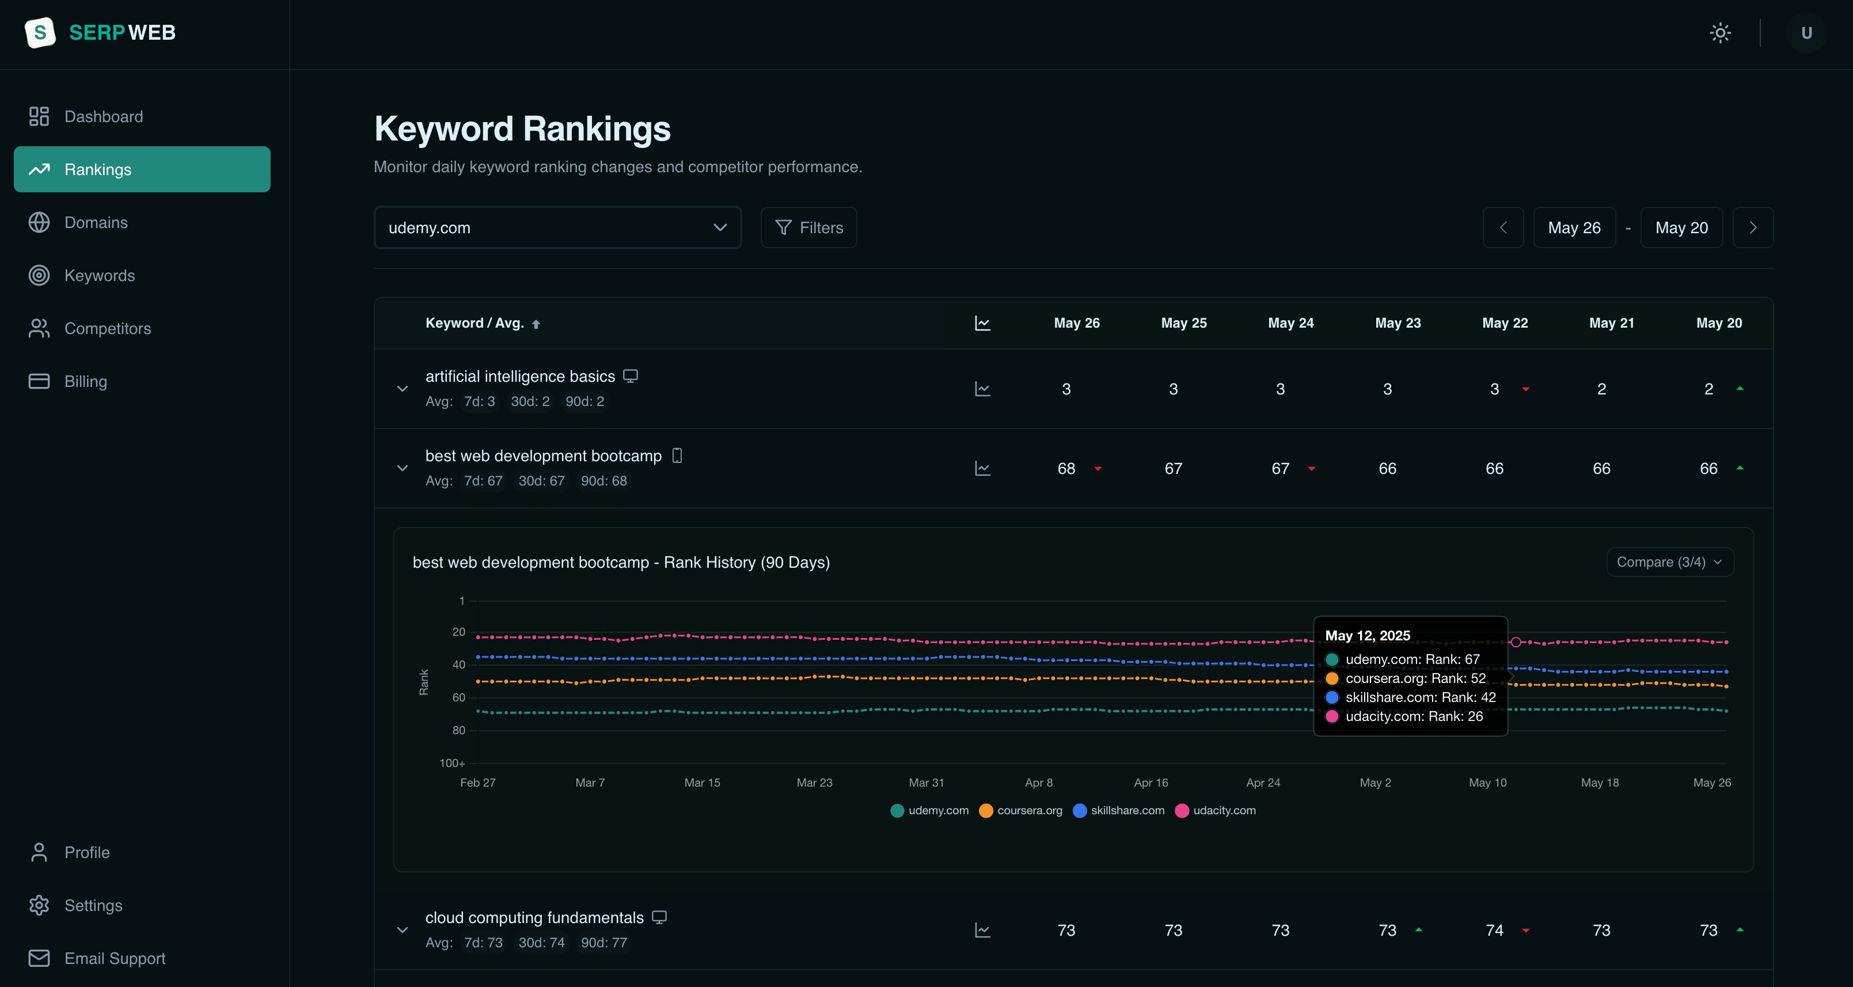Screen dimensions: 1853x987
Task: Click the chart icon in table header
Action: coord(982,323)
